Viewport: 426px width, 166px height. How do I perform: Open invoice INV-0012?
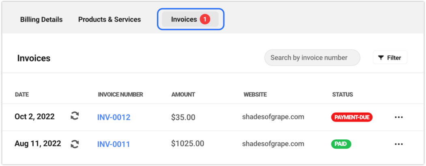tap(114, 117)
